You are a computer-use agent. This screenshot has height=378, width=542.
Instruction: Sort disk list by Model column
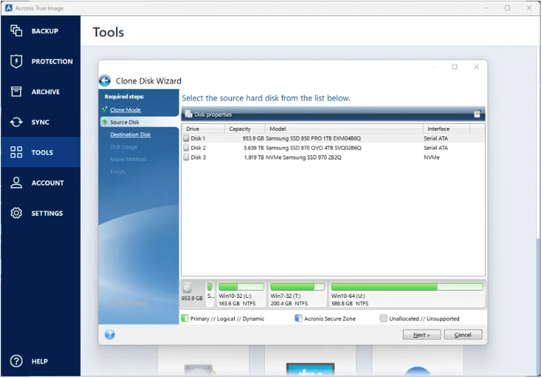click(343, 129)
